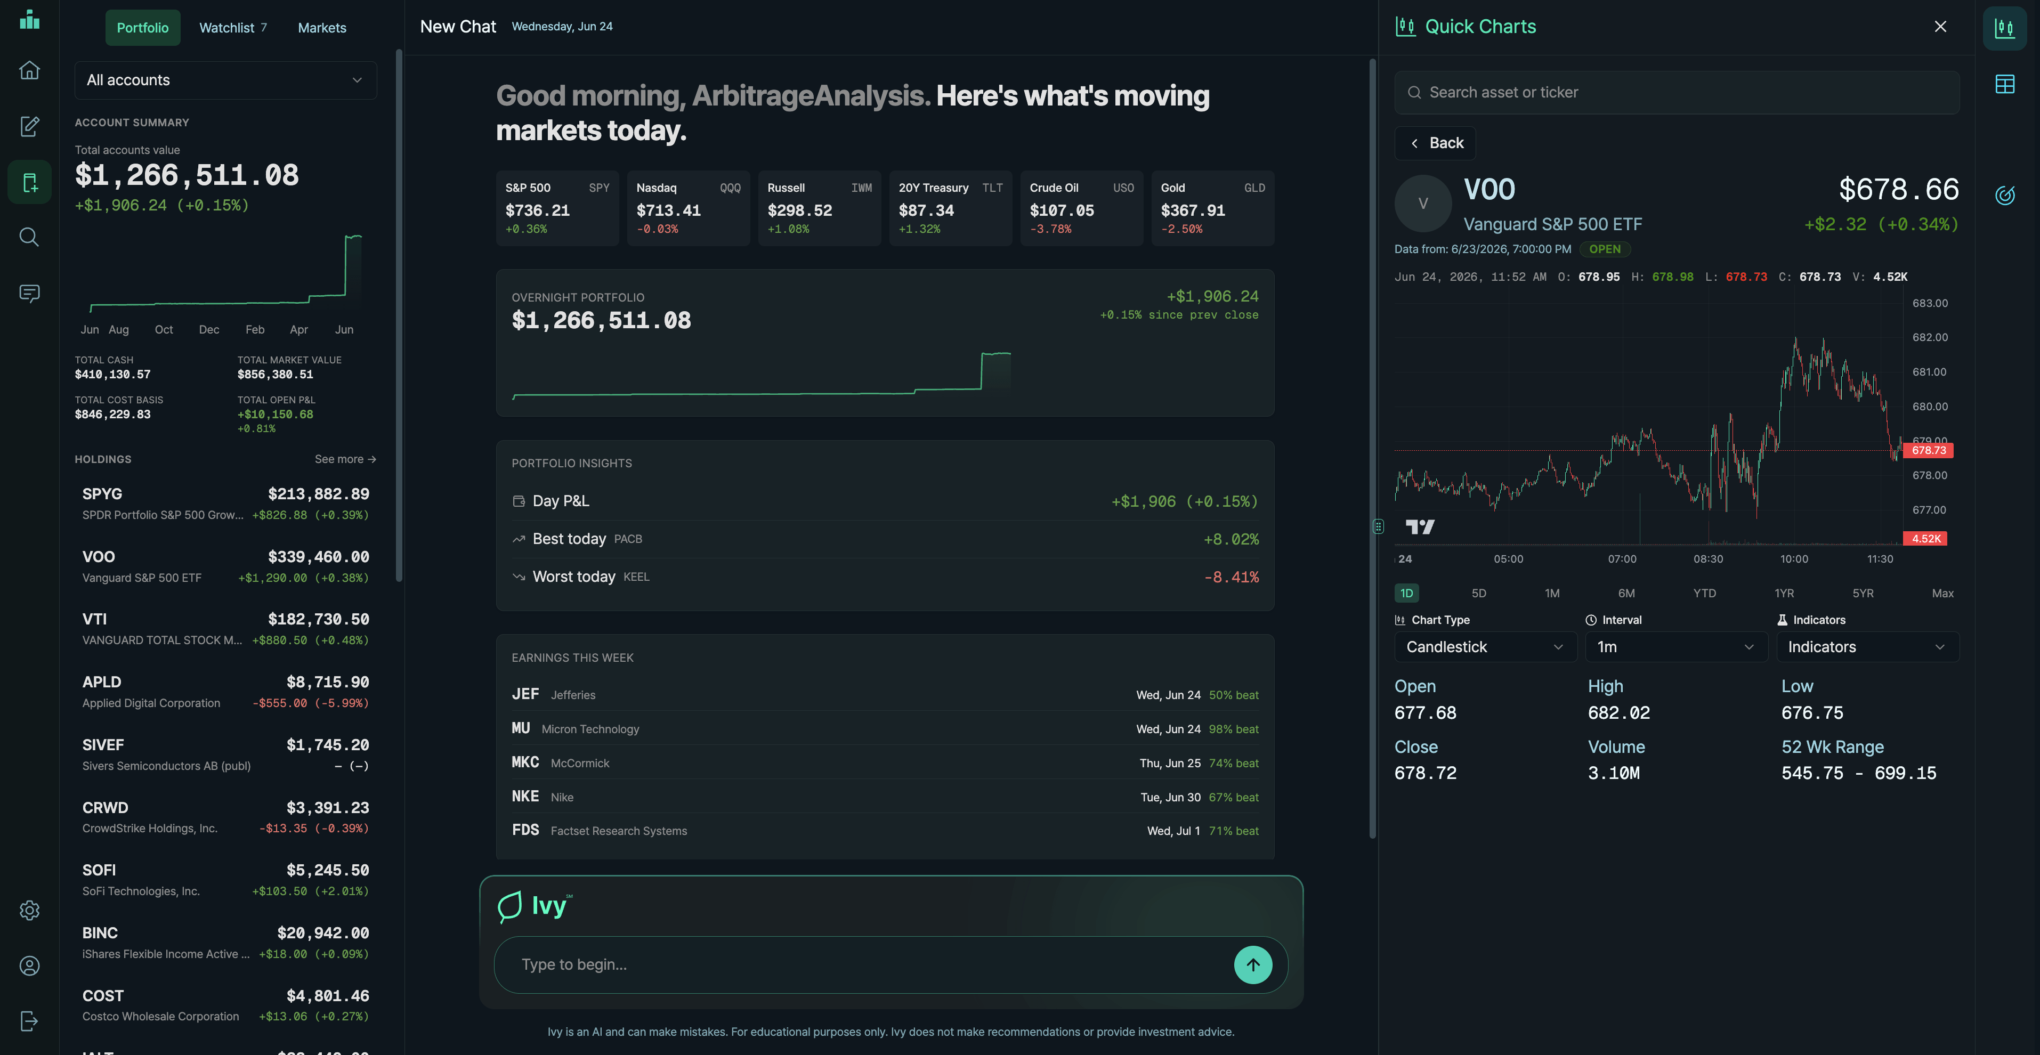Open the All accounts dropdown
Image resolution: width=2040 pixels, height=1055 pixels.
click(x=226, y=80)
